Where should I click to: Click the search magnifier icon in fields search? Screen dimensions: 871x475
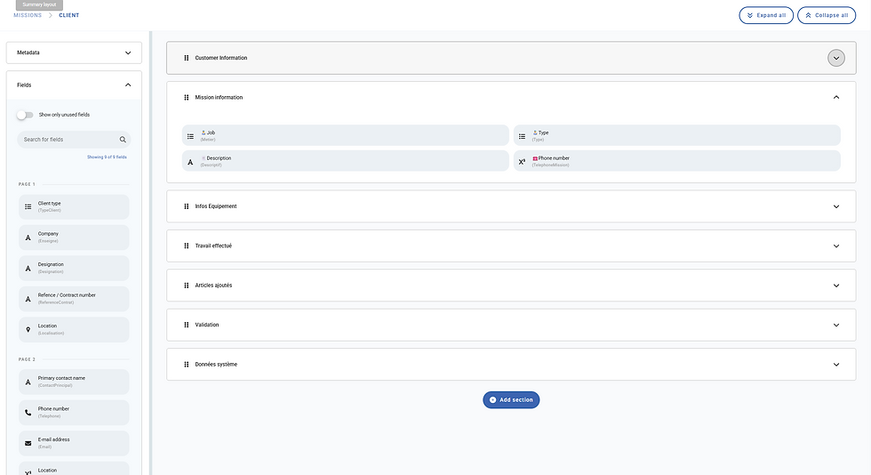coord(123,140)
